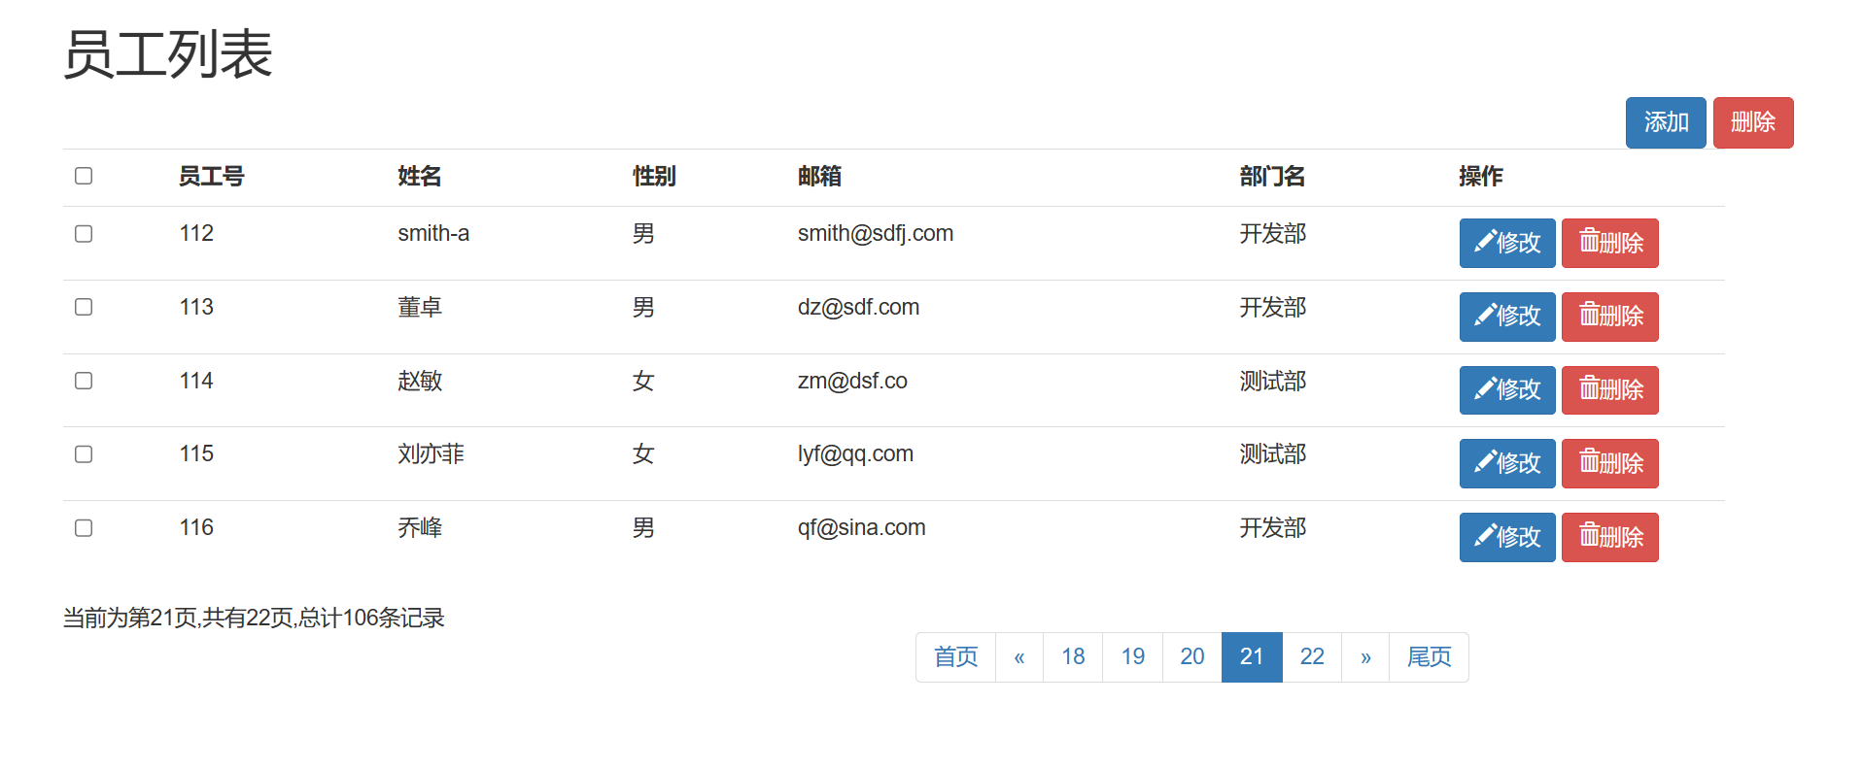Click the blue 添加 button

pyautogui.click(x=1666, y=122)
